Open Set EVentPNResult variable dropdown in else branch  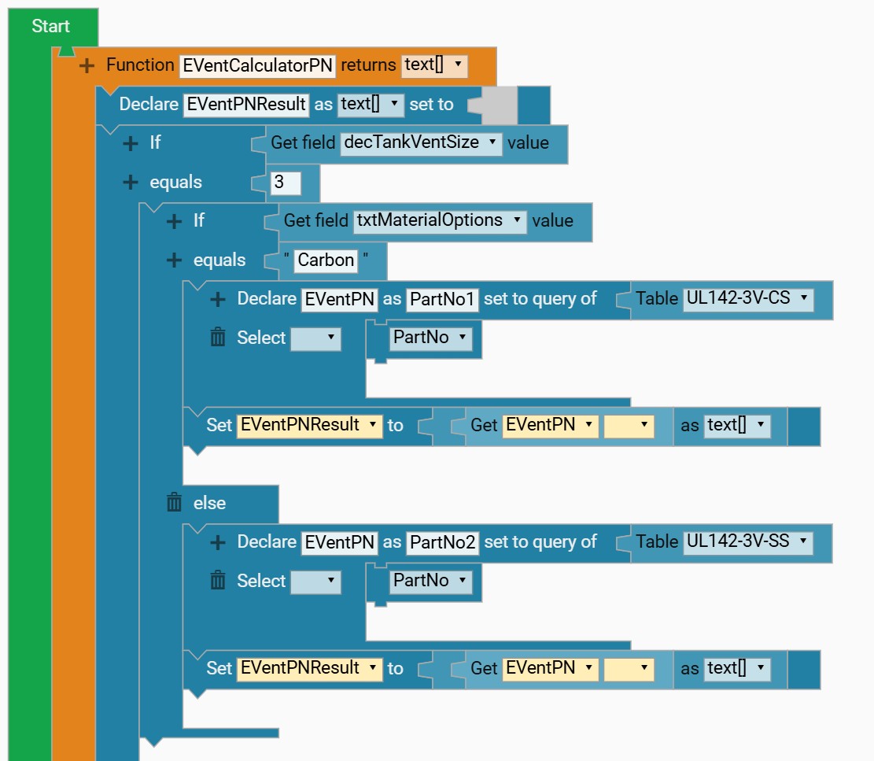tap(310, 669)
